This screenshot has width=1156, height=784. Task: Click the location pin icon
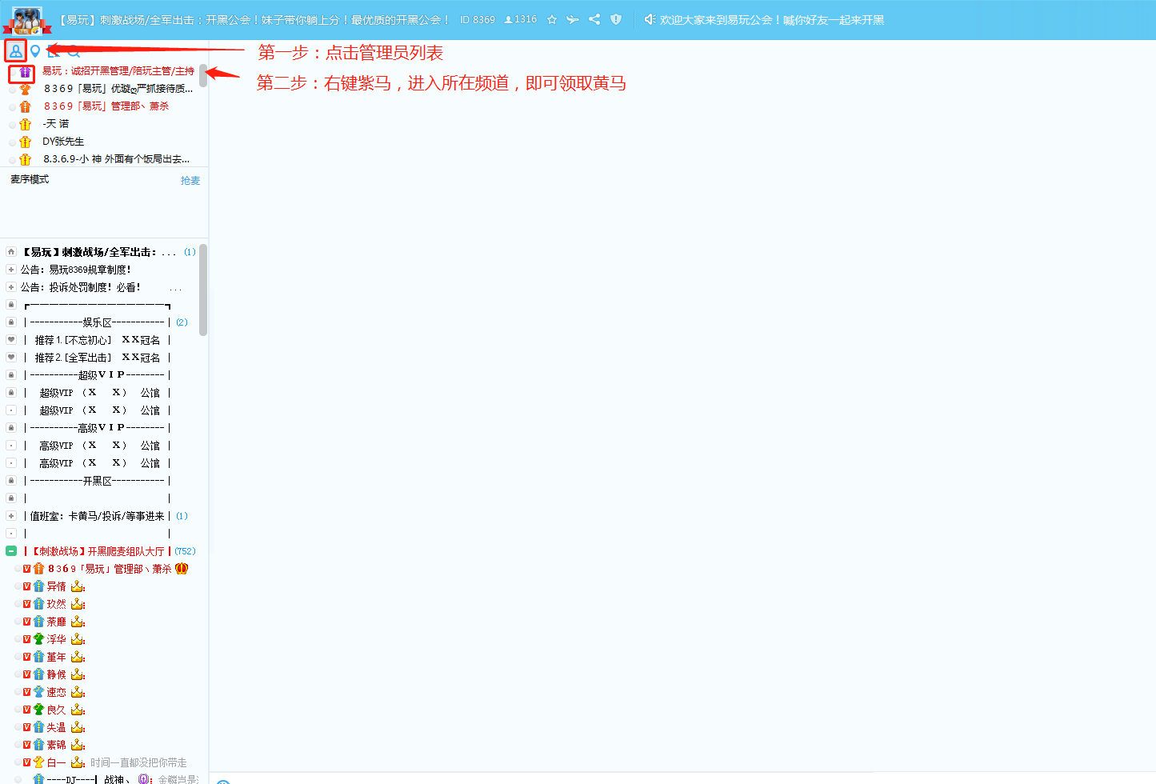[x=35, y=51]
